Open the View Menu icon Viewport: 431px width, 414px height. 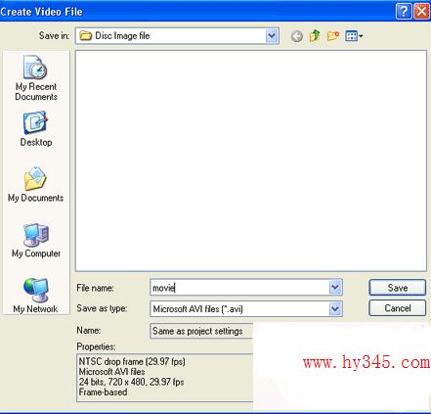[x=354, y=36]
